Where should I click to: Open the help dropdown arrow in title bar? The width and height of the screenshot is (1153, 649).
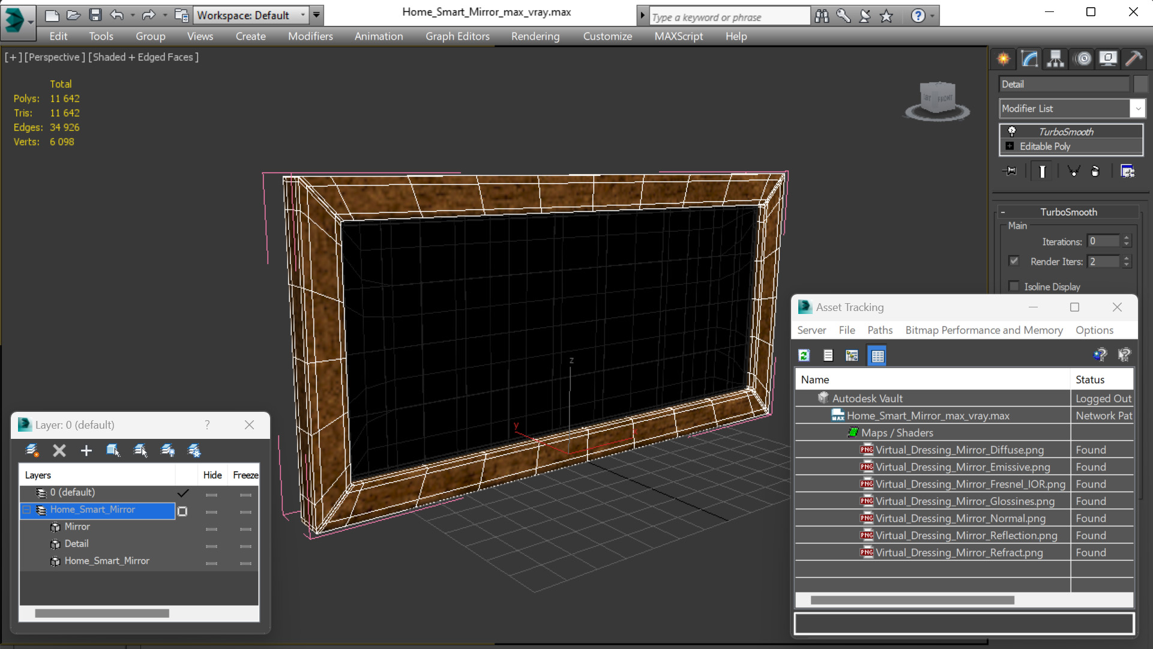click(932, 16)
